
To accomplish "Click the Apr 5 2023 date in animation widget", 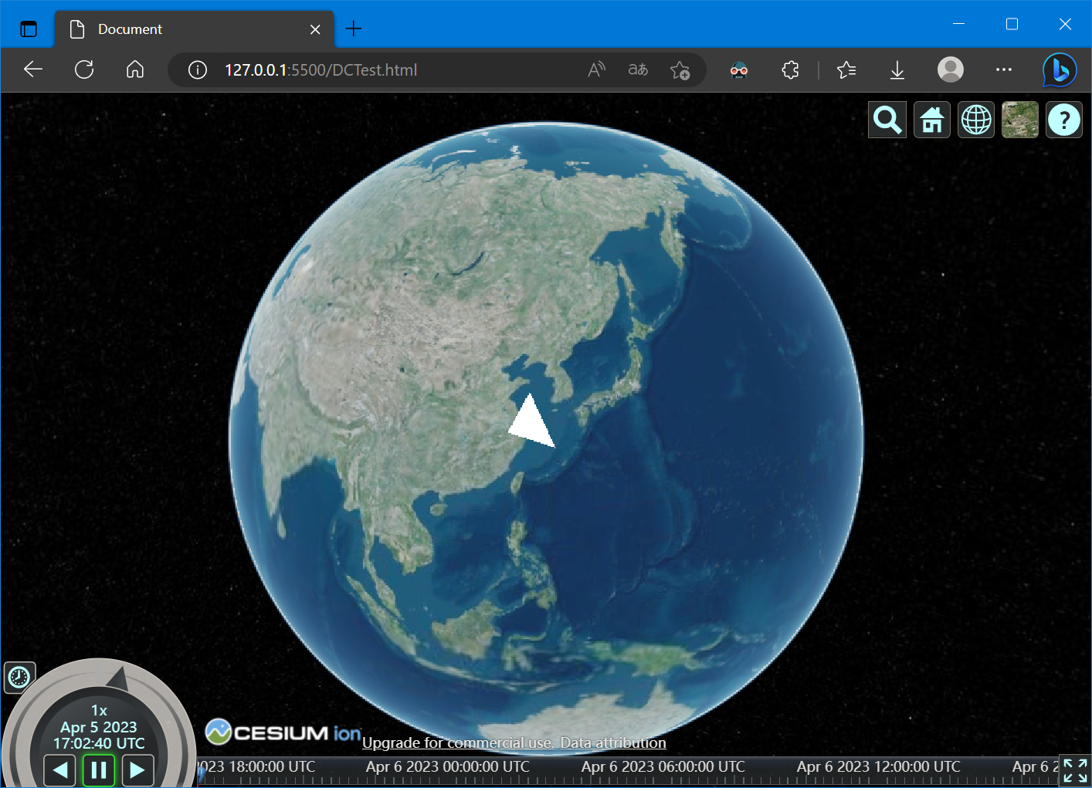I will pyautogui.click(x=99, y=727).
